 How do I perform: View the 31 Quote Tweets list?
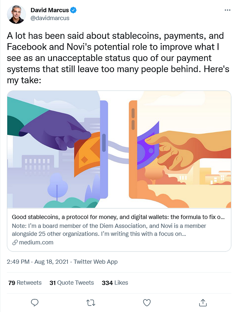(x=72, y=283)
